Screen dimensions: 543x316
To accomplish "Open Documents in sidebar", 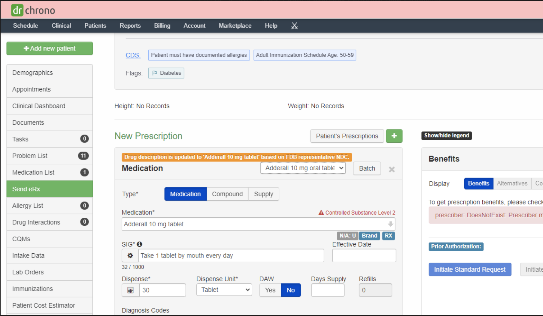I will click(x=50, y=123).
